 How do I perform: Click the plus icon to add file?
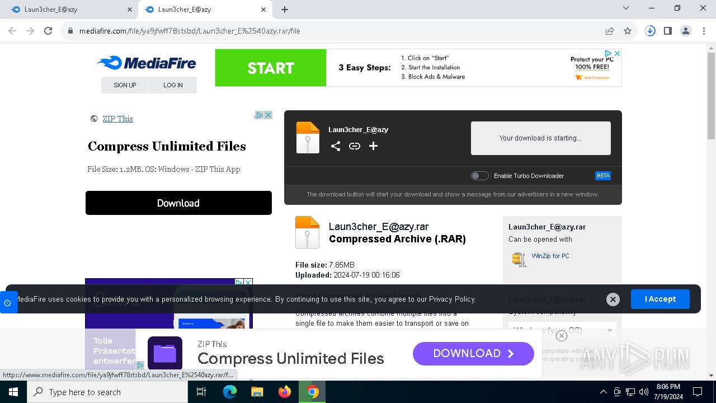click(373, 146)
